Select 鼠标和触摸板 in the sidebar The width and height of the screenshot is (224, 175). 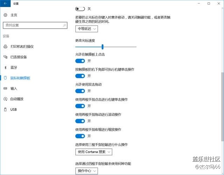tap(20, 78)
